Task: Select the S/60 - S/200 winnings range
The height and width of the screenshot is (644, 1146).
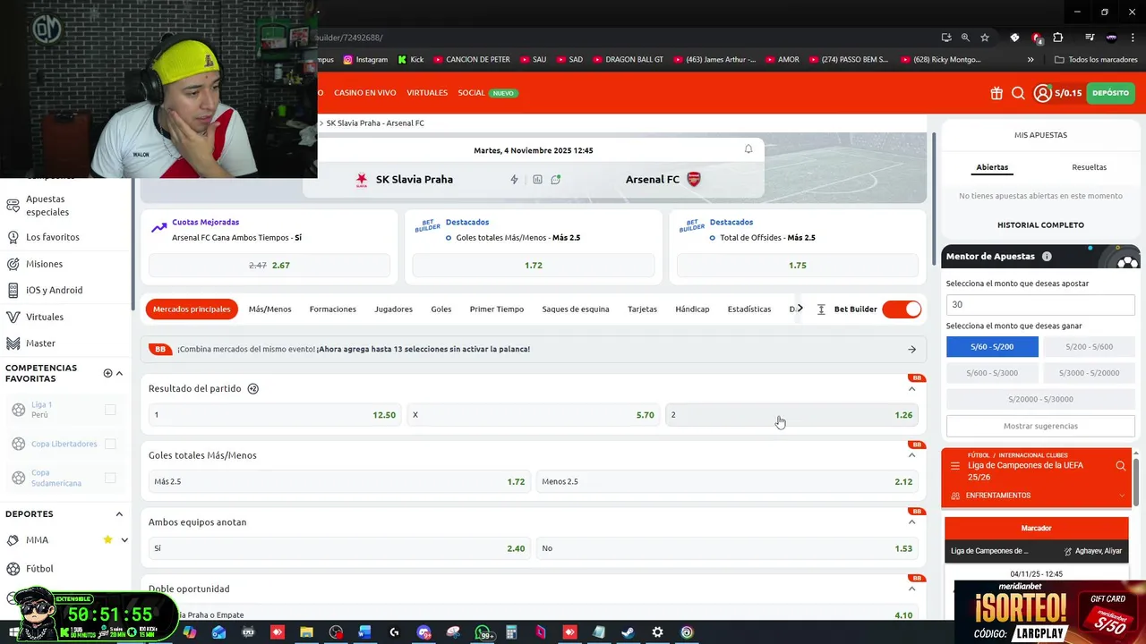Action: (x=992, y=347)
